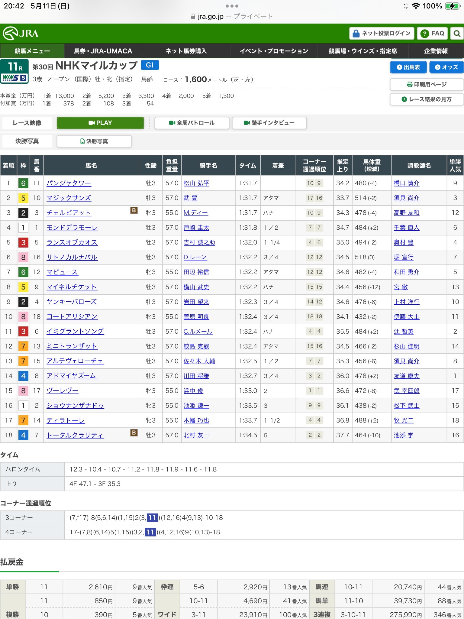The image size is (464, 619).
Task: Open 馬券・JRA-UMACA menu
Action: click(103, 51)
